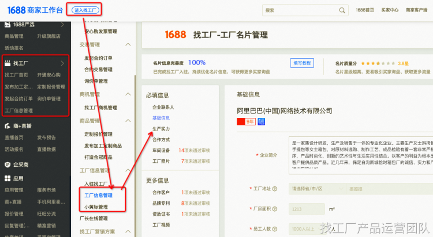Click the 进入找工厂 button

pyautogui.click(x=85, y=10)
